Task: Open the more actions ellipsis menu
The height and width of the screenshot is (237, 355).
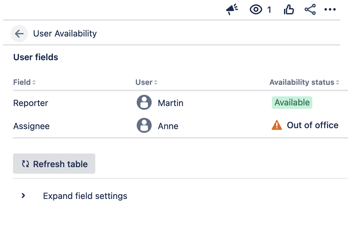Action: (x=330, y=9)
